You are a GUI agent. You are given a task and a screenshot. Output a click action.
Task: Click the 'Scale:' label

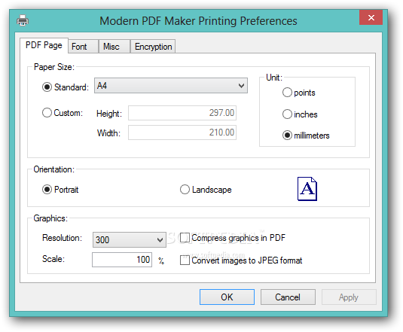click(53, 259)
